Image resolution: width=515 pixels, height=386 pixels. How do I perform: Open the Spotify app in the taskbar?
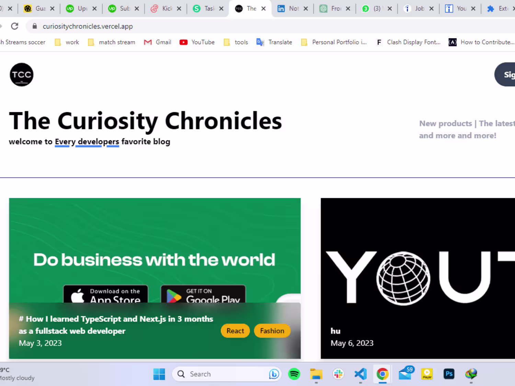(x=294, y=374)
